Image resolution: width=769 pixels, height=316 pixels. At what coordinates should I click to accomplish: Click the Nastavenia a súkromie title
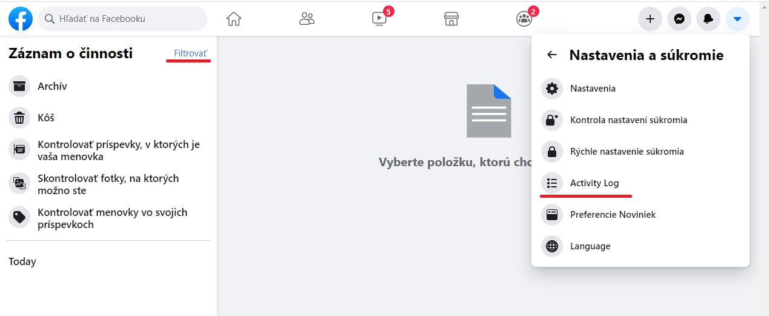[646, 55]
